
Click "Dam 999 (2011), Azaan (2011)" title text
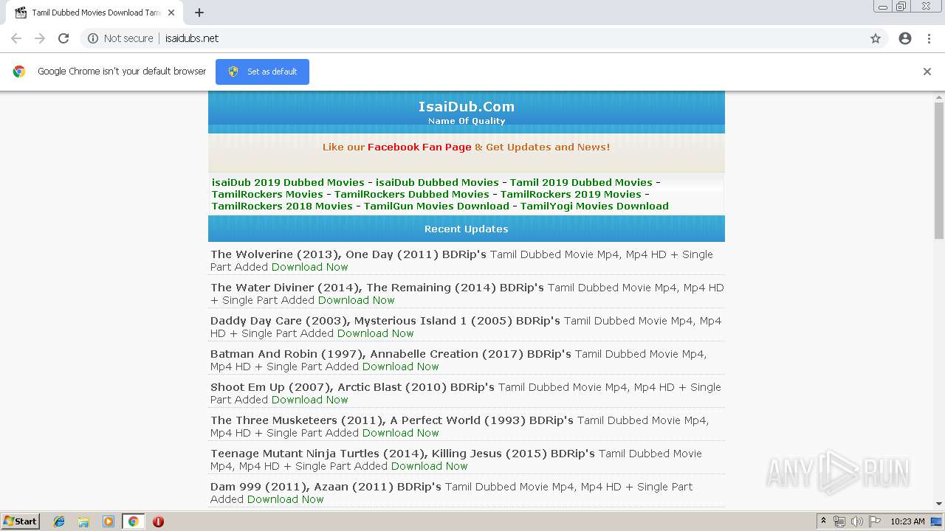[x=302, y=487]
